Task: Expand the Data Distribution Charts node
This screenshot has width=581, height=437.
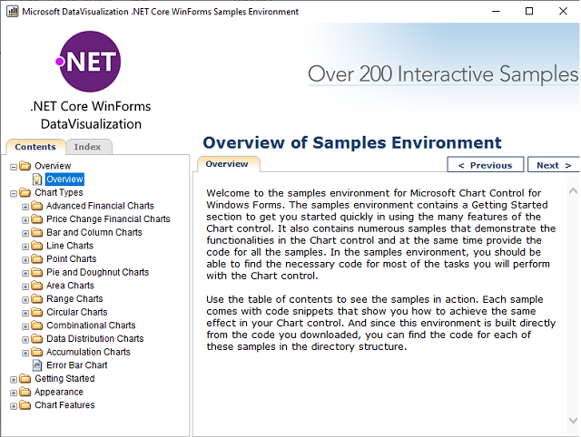Action: click(x=25, y=340)
